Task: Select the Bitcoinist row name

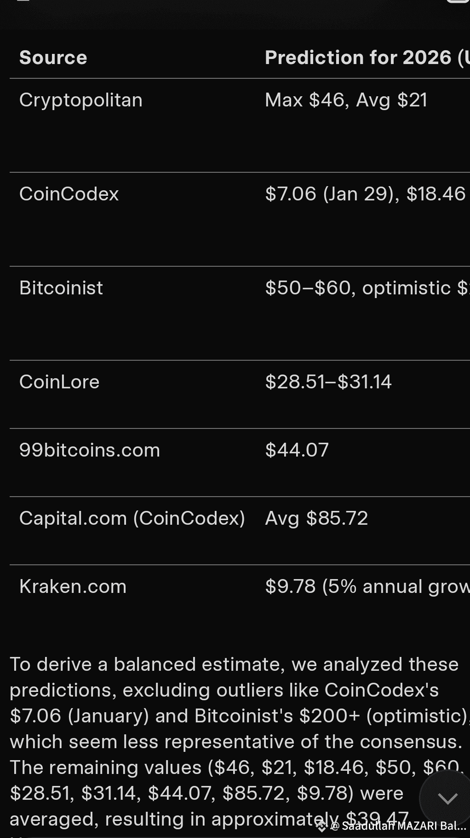Action: tap(61, 288)
